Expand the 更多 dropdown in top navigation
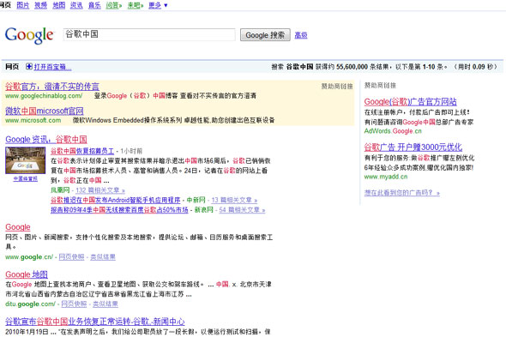Viewport: 506px width, 337px height. (x=158, y=5)
